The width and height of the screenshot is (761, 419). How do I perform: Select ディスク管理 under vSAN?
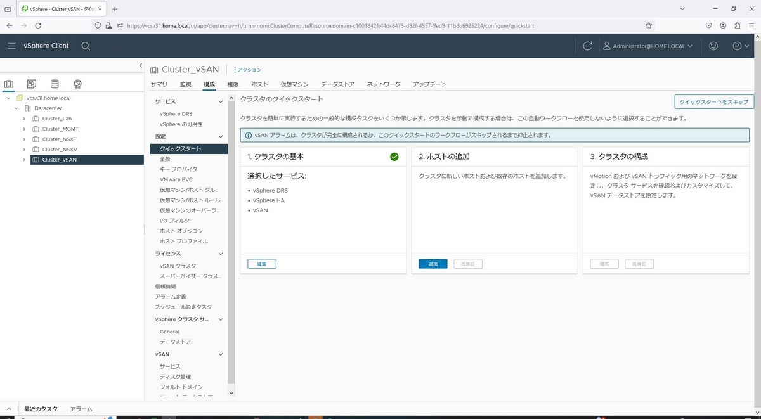(x=175, y=377)
